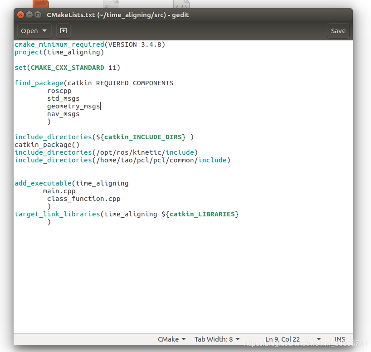Place cursor on nav_msgs line
Screen dimensions: 371x352
click(x=63, y=114)
